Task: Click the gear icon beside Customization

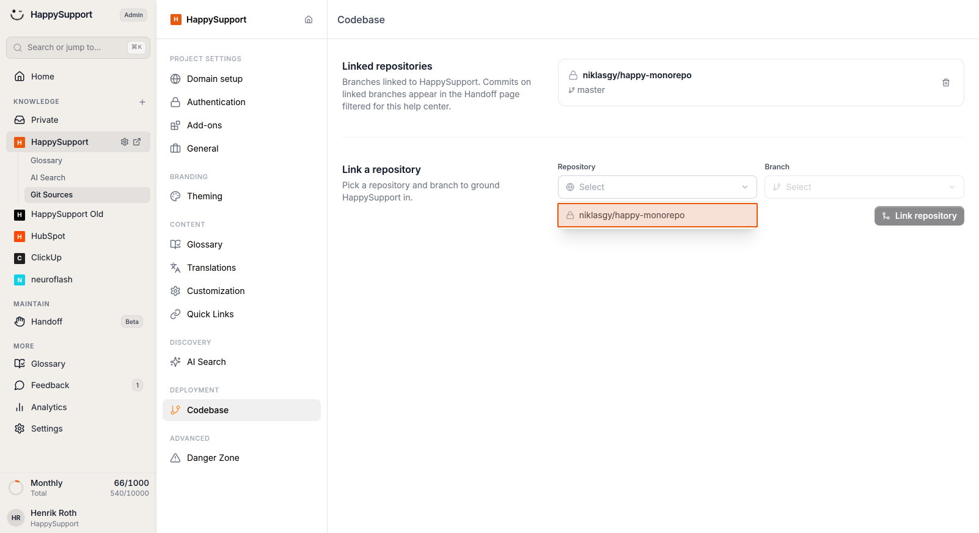Action: 175,291
